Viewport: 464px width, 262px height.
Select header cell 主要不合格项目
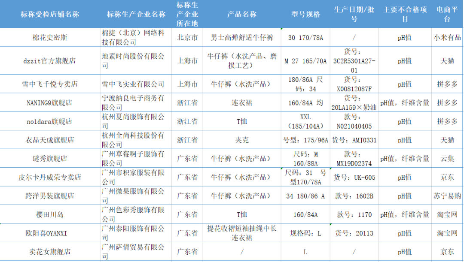pyautogui.click(x=405, y=14)
